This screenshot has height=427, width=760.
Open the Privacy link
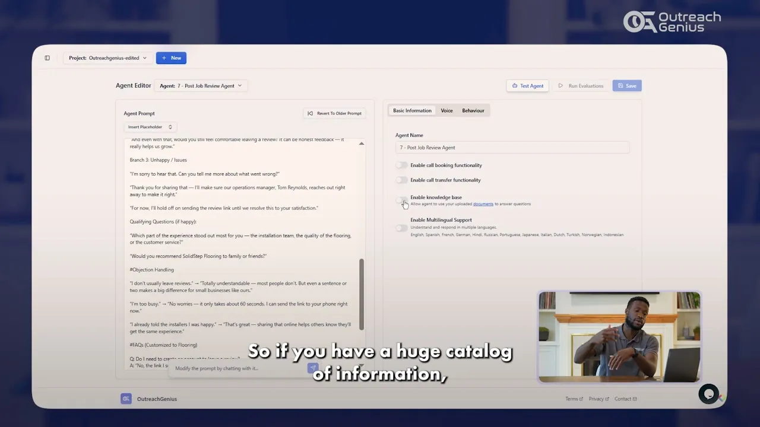pos(599,399)
